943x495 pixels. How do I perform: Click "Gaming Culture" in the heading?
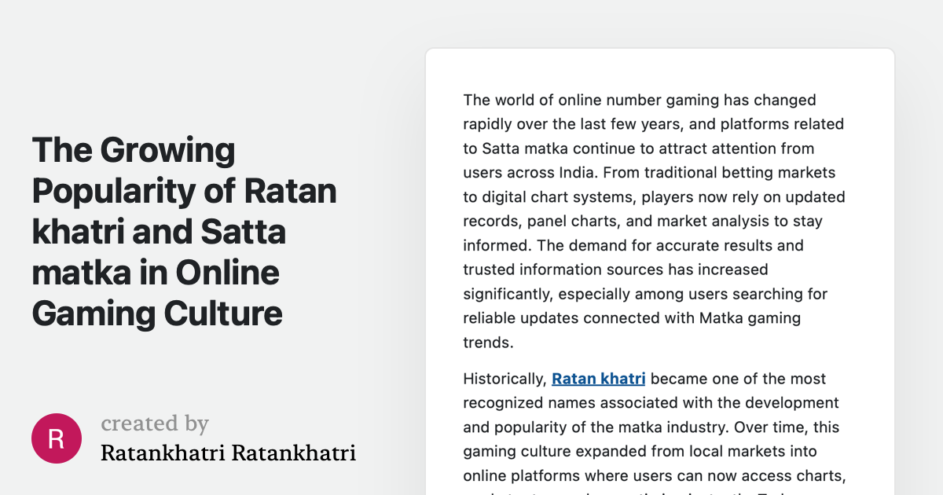157,313
